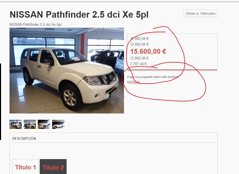This screenshot has width=239, height=174.
Task: Click the DESCRIPCIÓN section heading
Action: 24,138
